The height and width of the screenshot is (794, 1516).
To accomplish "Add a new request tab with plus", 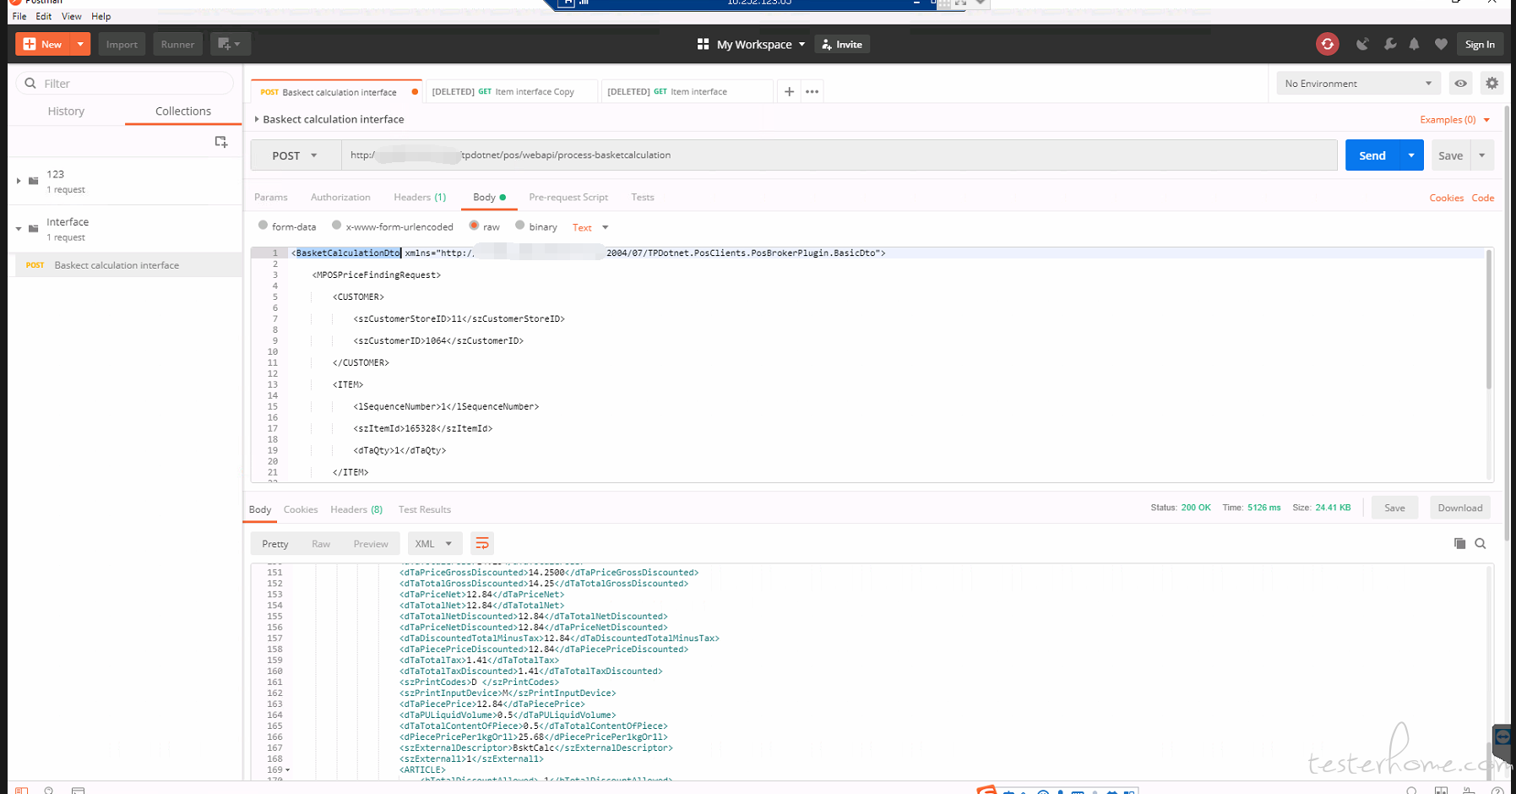I will (x=789, y=91).
